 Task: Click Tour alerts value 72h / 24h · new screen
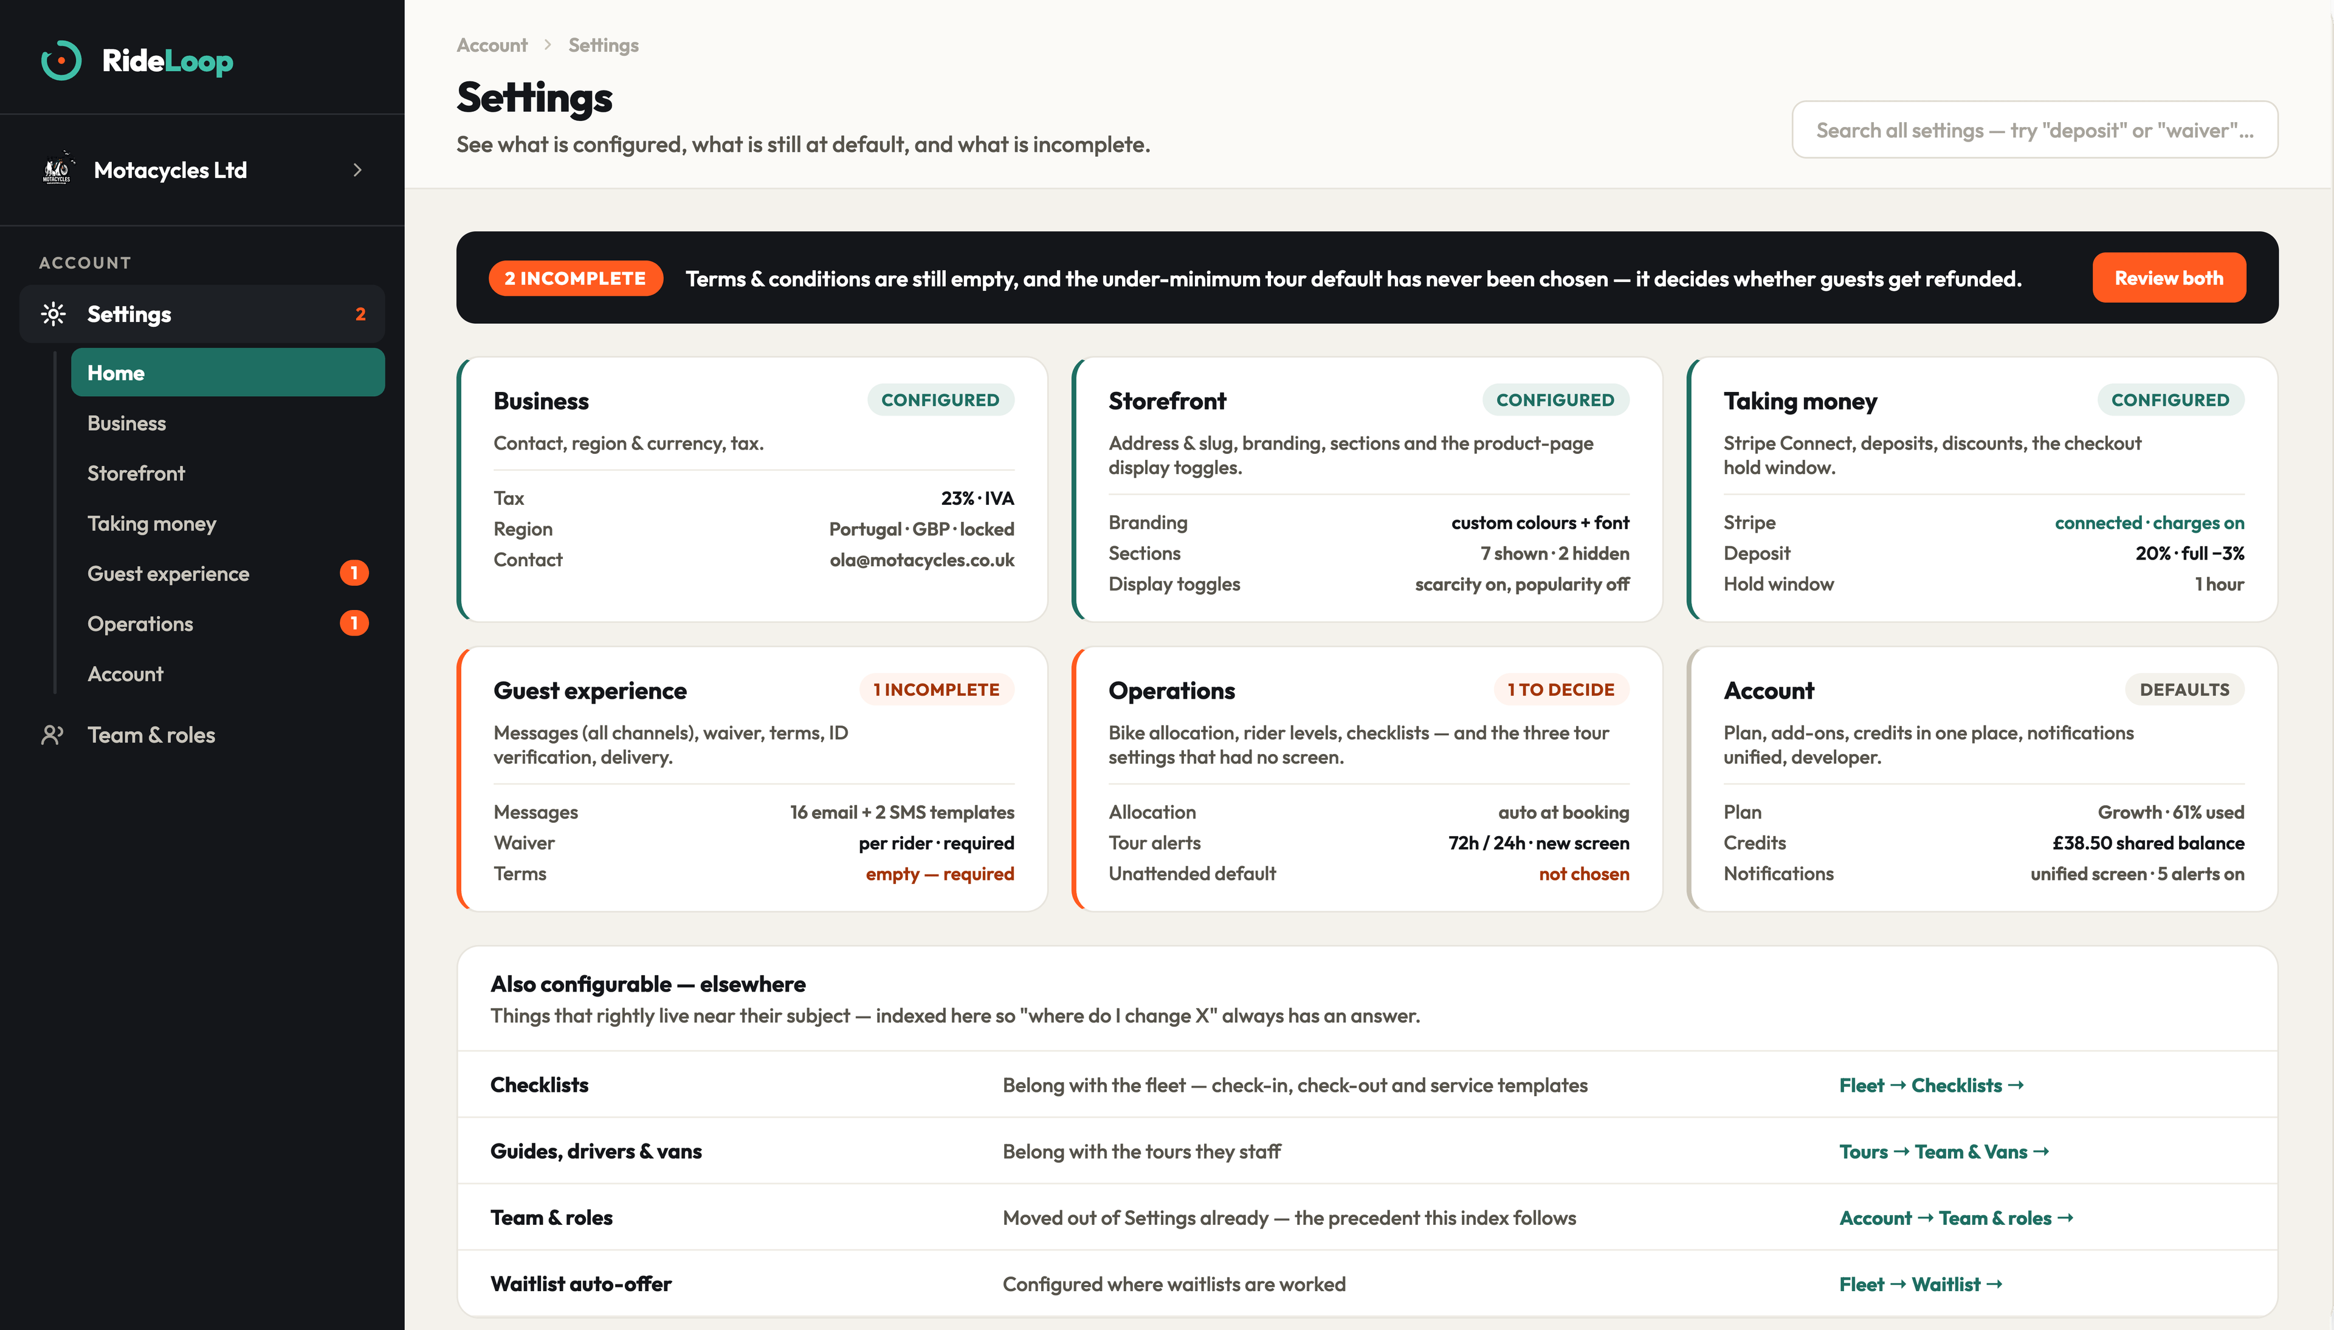(1538, 843)
